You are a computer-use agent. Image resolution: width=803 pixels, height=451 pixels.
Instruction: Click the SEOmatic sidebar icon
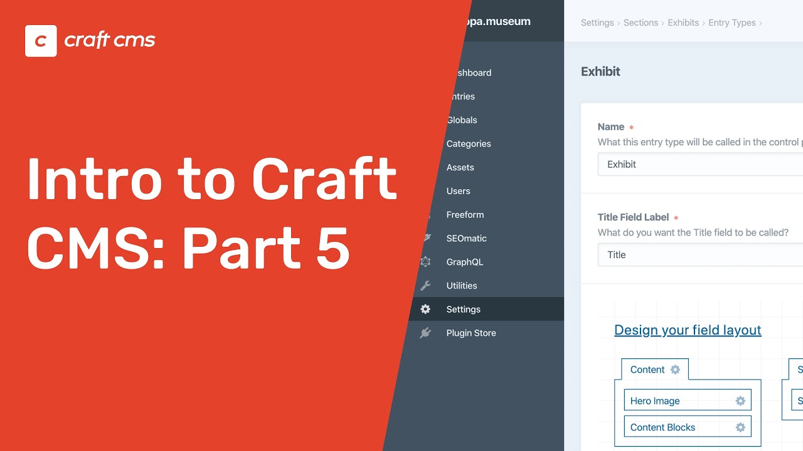(428, 238)
